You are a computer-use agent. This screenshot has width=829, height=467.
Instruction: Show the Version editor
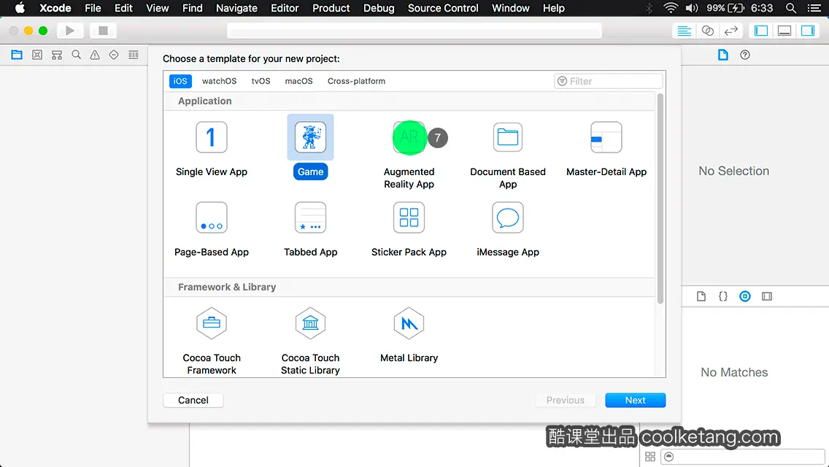(x=730, y=31)
